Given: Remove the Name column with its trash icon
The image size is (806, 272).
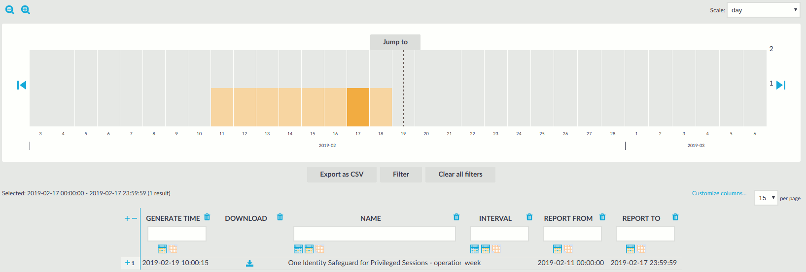Looking at the screenshot, I should point(456,217).
